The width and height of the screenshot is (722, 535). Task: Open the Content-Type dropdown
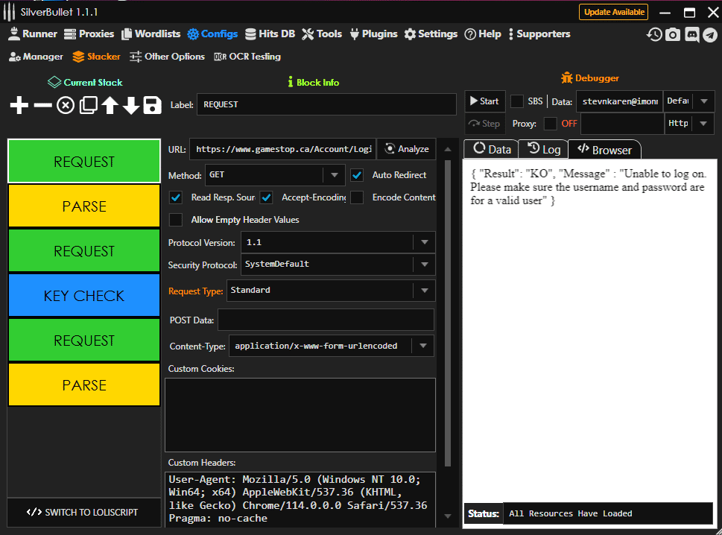click(x=424, y=346)
